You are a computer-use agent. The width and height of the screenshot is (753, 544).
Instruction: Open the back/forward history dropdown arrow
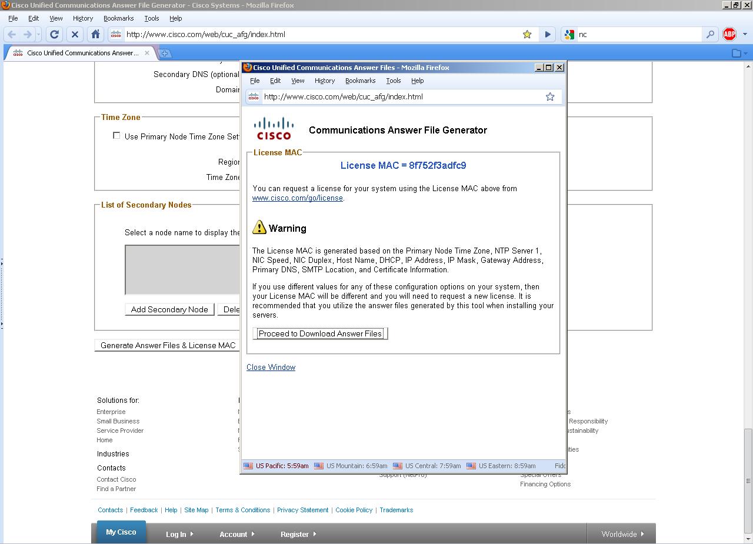(x=38, y=35)
